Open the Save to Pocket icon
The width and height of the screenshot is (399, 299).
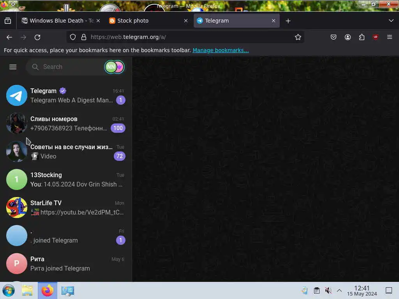[x=334, y=37]
